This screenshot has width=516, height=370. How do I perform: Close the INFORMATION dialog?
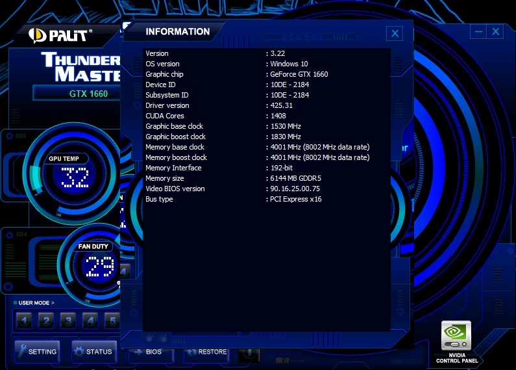coord(395,33)
